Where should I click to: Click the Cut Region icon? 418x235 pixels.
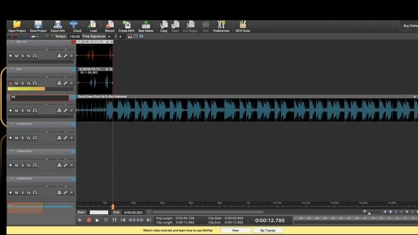pos(190,26)
